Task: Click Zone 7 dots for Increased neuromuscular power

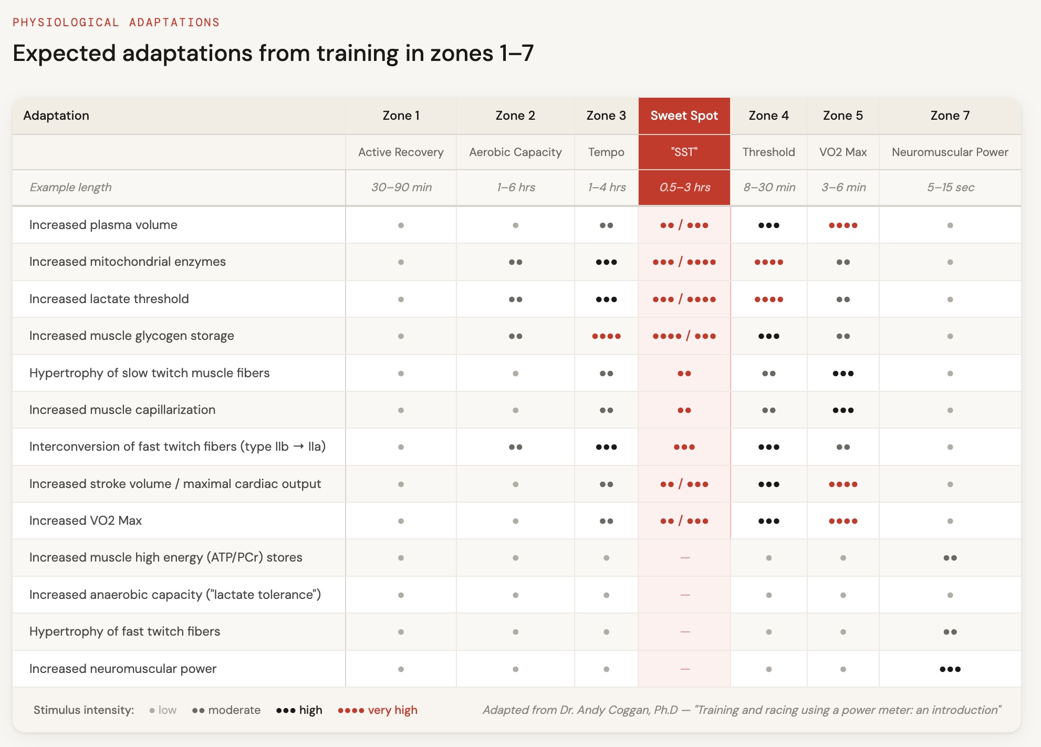Action: [x=950, y=669]
